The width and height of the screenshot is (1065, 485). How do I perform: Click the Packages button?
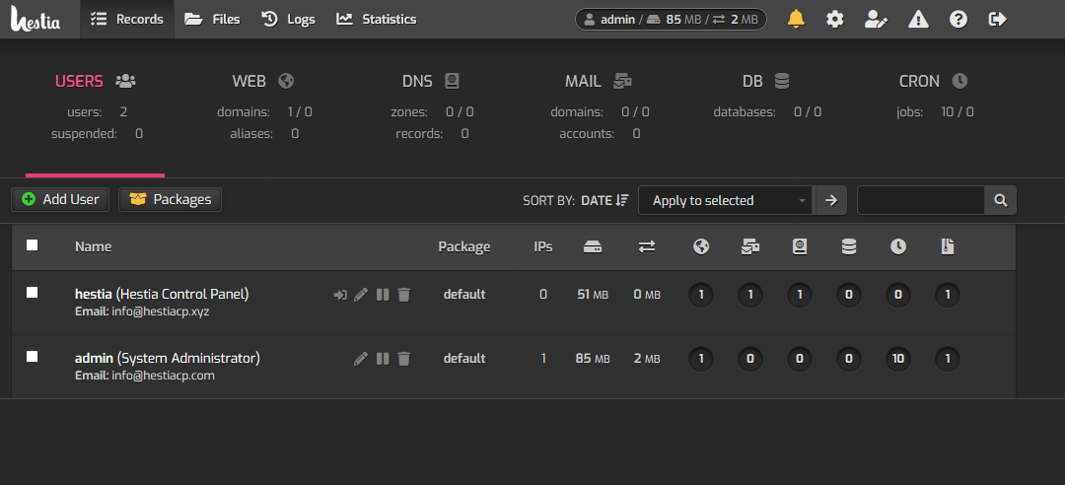tap(170, 200)
